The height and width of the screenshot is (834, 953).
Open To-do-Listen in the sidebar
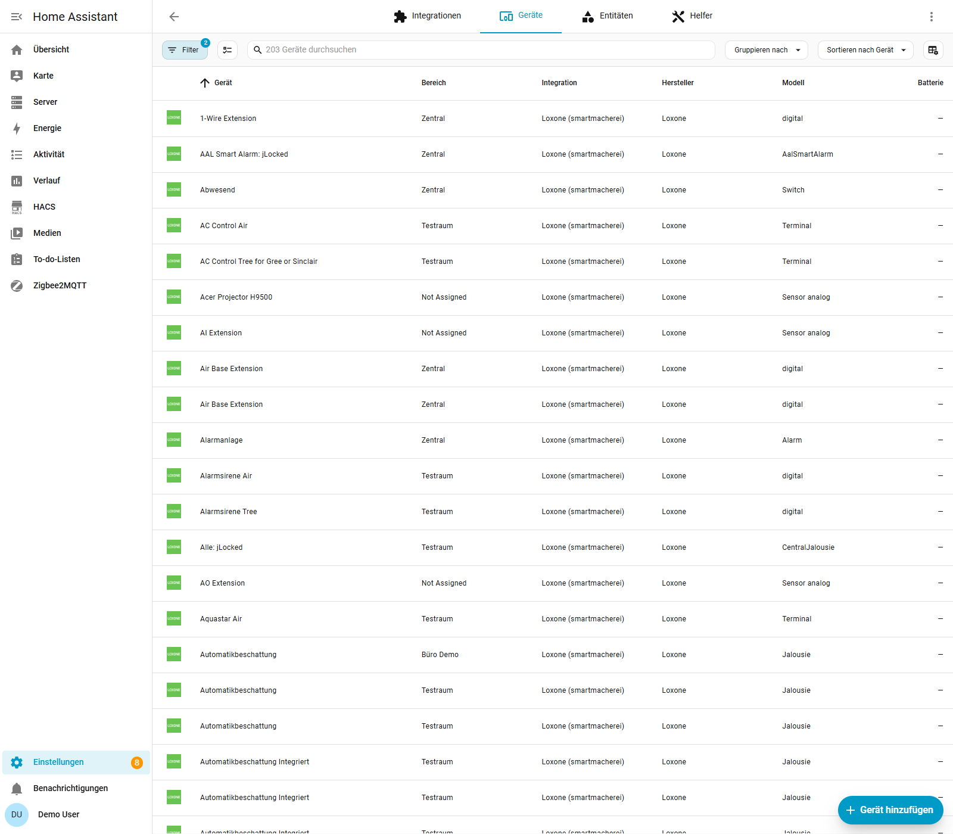pyautogui.click(x=76, y=259)
